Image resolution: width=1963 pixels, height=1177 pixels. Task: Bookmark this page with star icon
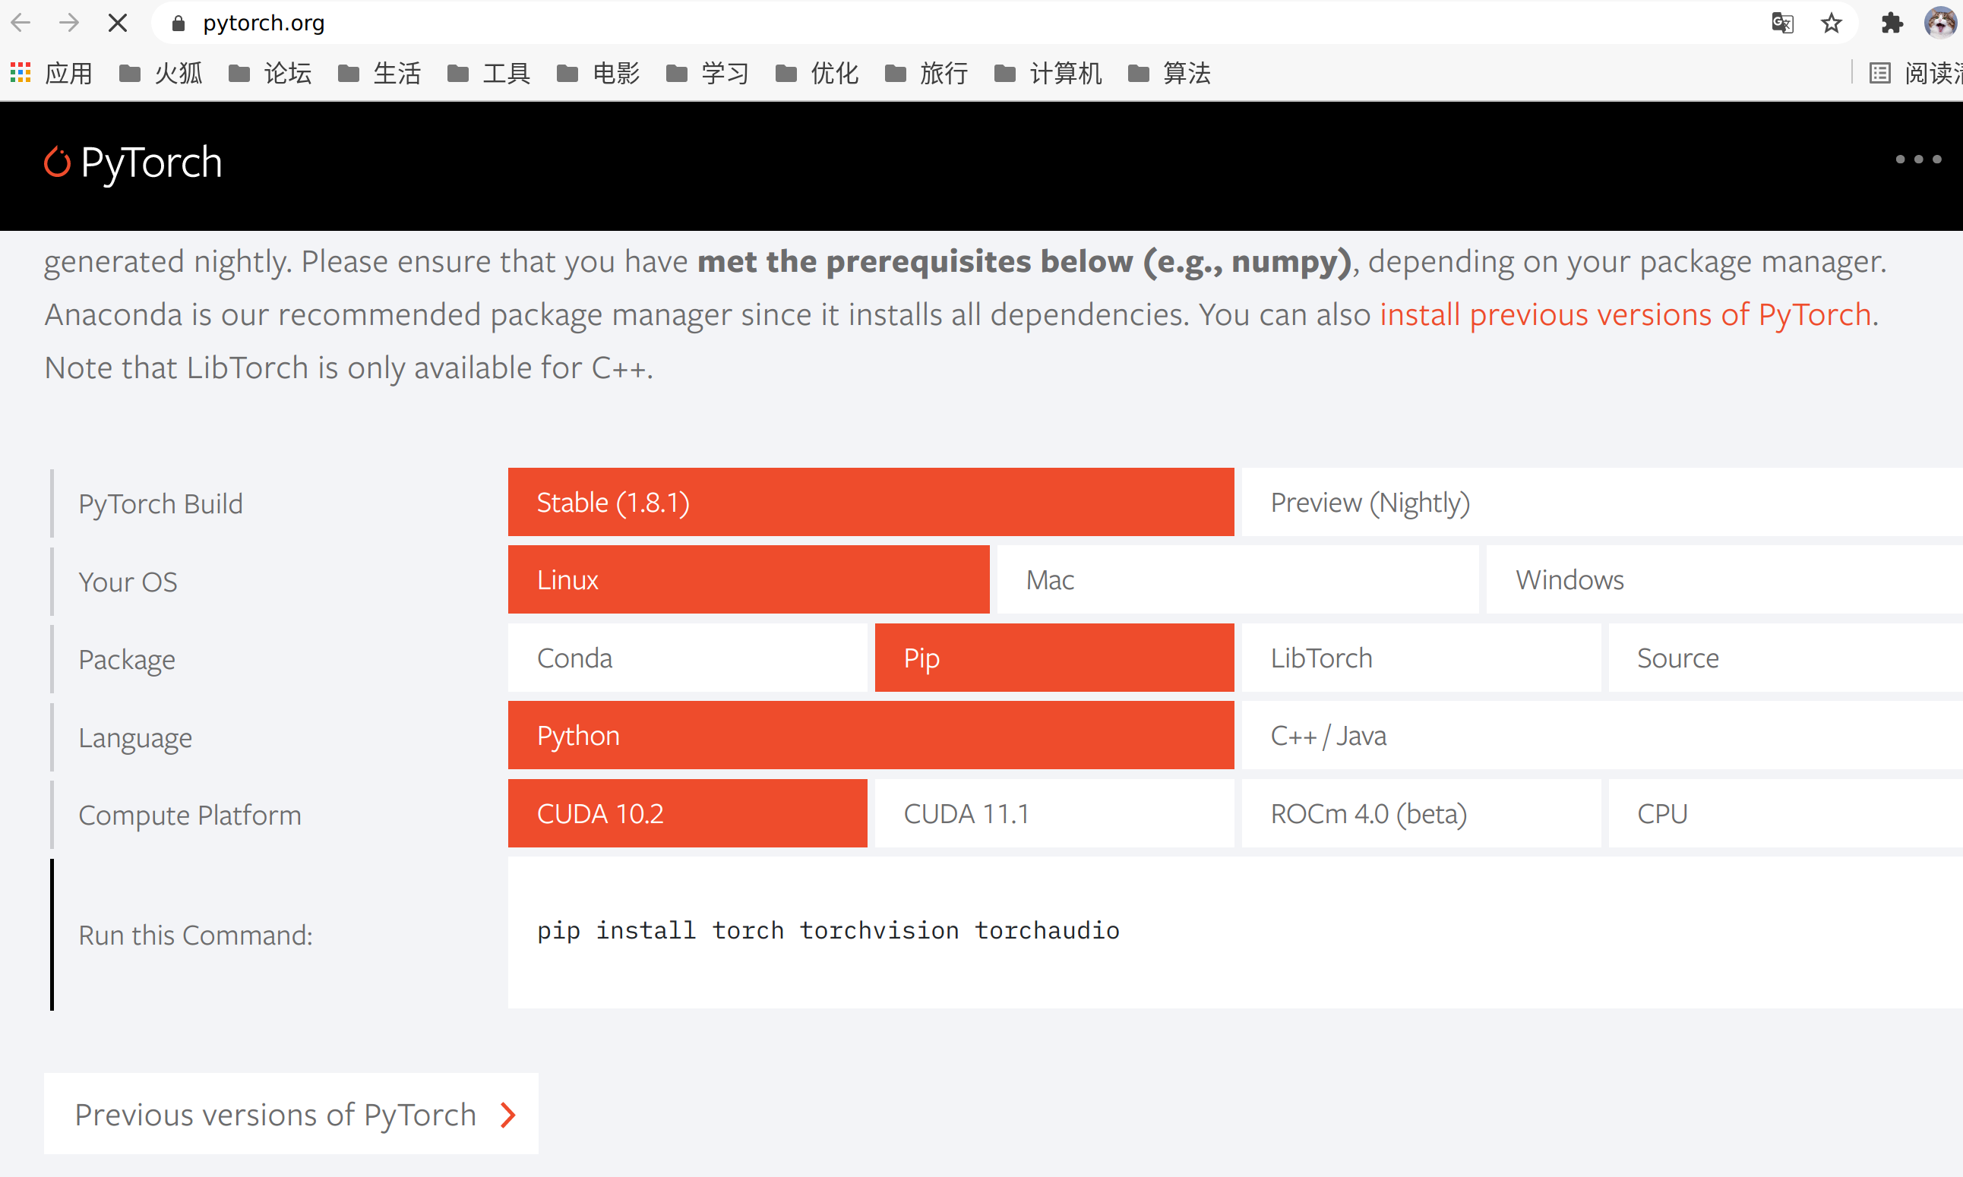point(1832,23)
